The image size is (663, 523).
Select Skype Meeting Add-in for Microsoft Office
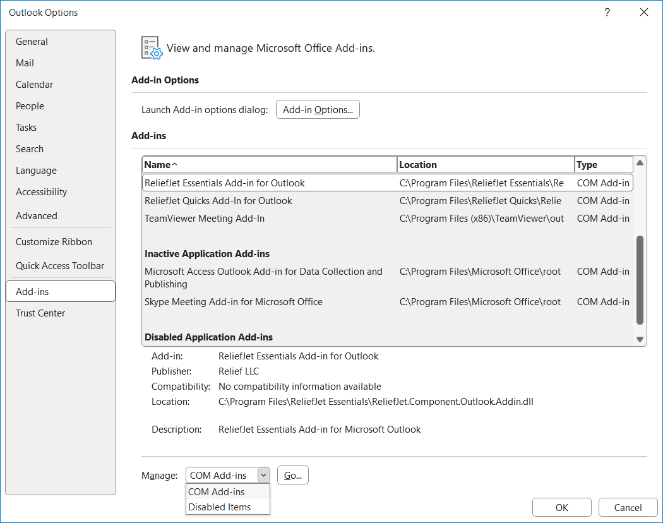tap(387, 302)
